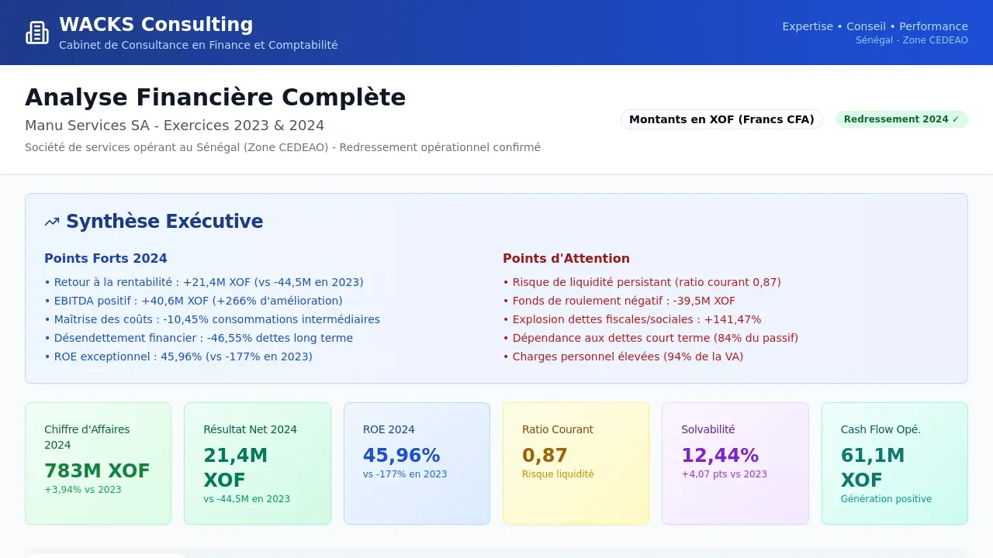This screenshot has width=993, height=558.
Task: Select the Résultat Net 2024 card
Action: click(257, 463)
